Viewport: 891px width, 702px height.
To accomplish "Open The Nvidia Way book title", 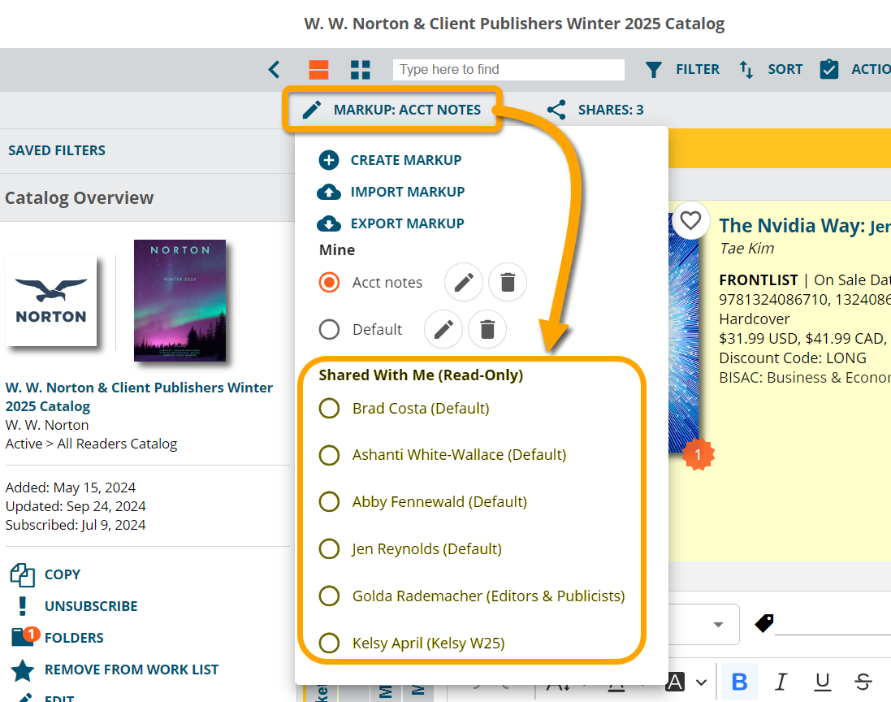I will click(805, 226).
